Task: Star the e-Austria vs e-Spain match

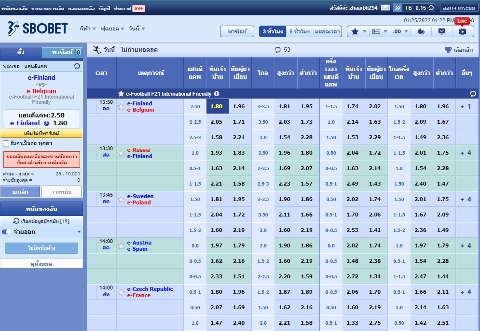Action: [x=121, y=245]
